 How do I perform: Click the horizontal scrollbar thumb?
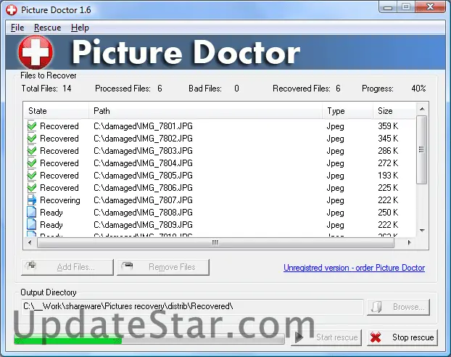[x=215, y=242]
